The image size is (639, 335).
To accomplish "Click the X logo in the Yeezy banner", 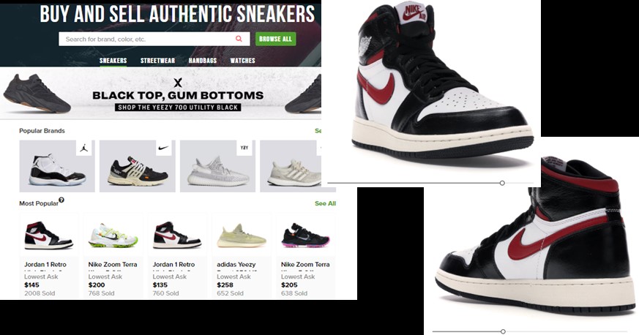I will tap(178, 83).
